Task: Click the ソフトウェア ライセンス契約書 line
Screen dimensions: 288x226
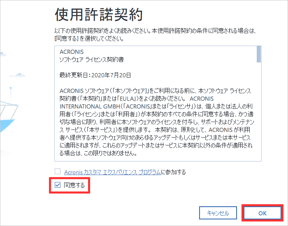Action: point(92,60)
